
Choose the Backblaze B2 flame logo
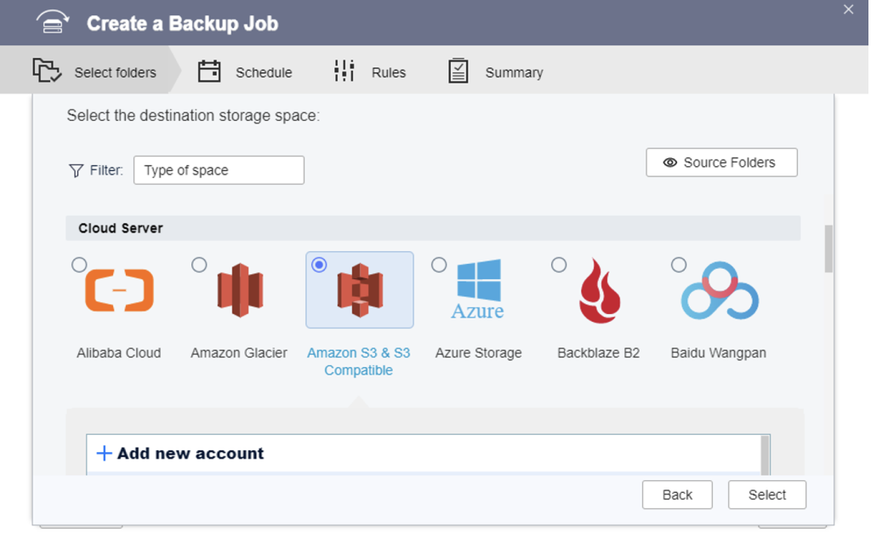[600, 290]
